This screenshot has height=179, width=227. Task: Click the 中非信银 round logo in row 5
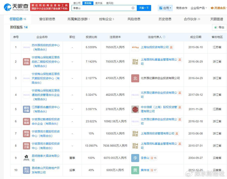(x=135, y=109)
